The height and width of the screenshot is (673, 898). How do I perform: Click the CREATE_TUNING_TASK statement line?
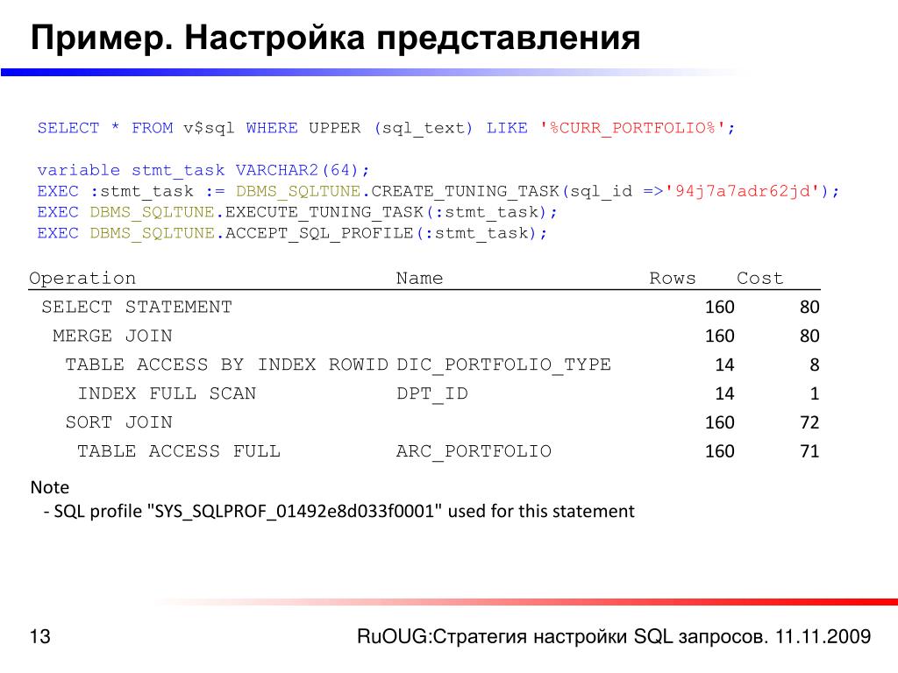point(438,191)
